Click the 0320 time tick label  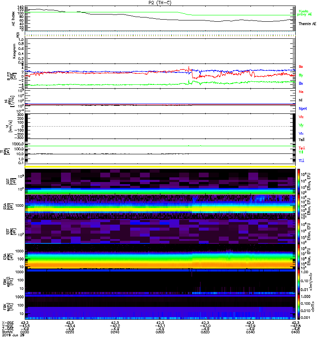(x=205, y=332)
